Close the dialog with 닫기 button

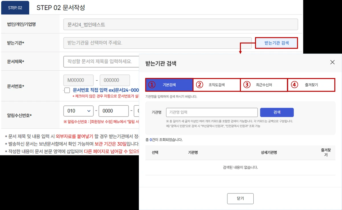[x=240, y=198]
